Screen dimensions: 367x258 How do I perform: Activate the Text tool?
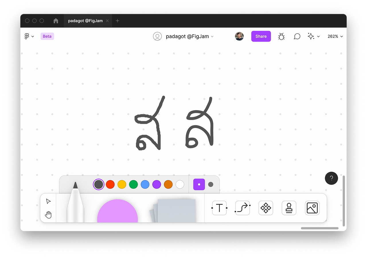pyautogui.click(x=219, y=208)
